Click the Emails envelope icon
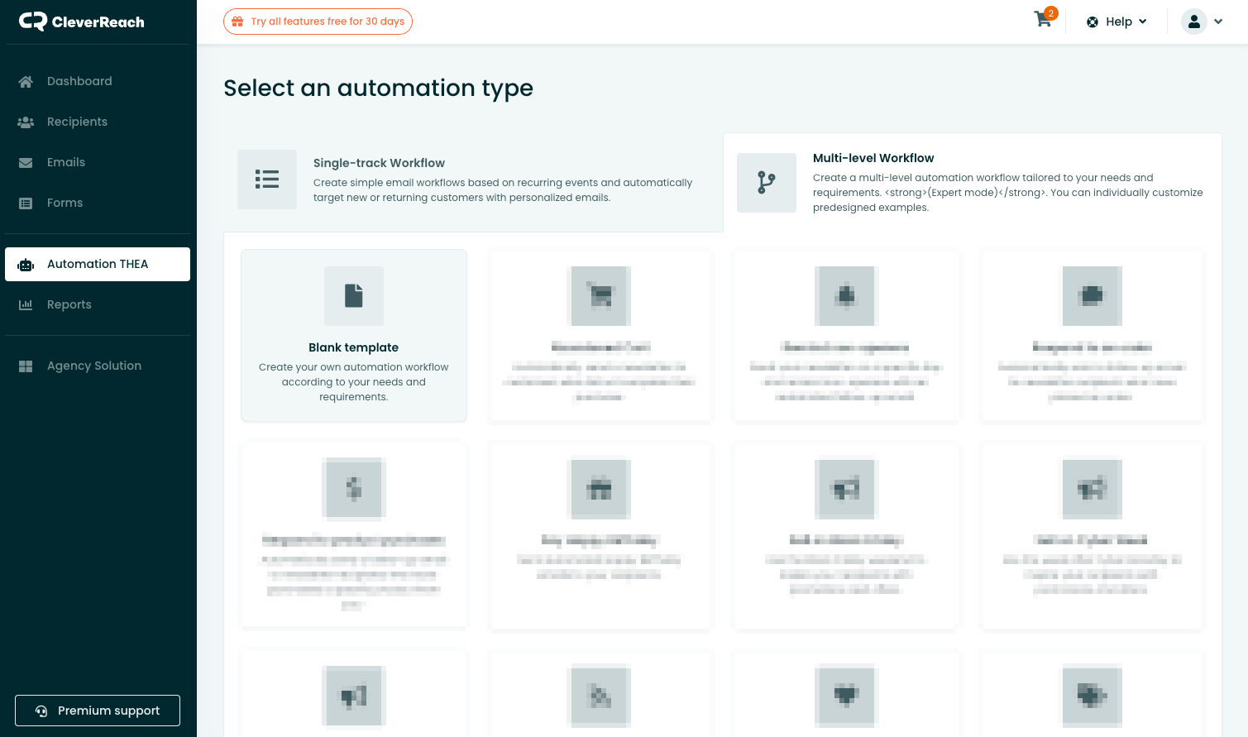The height and width of the screenshot is (737, 1248). (x=26, y=162)
